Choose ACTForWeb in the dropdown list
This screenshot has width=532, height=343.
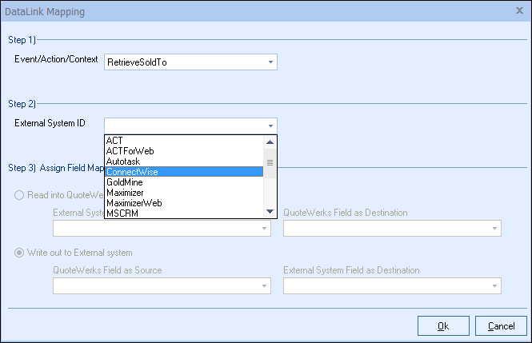tap(130, 151)
